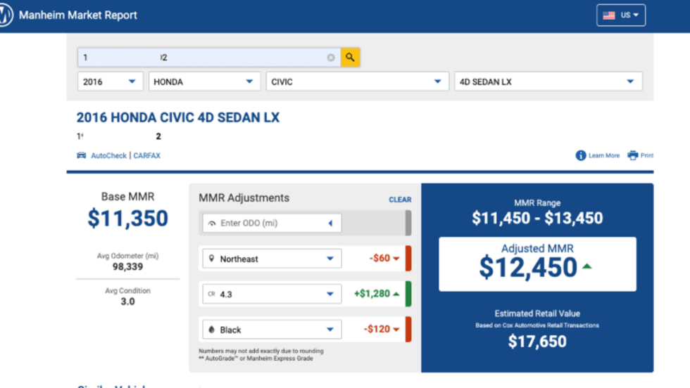Click the green up arrow beside Adjusted MMR
Screen dimensions: 690x388
click(586, 266)
